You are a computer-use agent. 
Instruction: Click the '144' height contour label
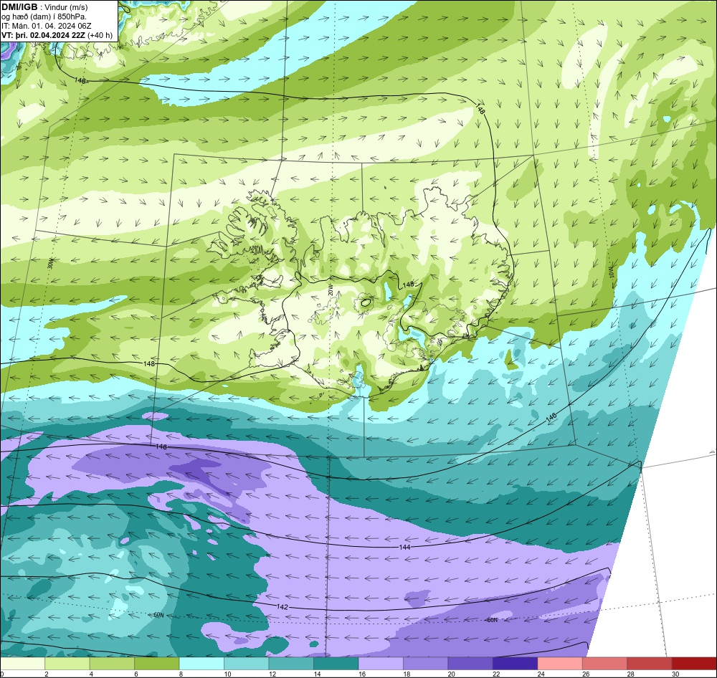pos(404,548)
